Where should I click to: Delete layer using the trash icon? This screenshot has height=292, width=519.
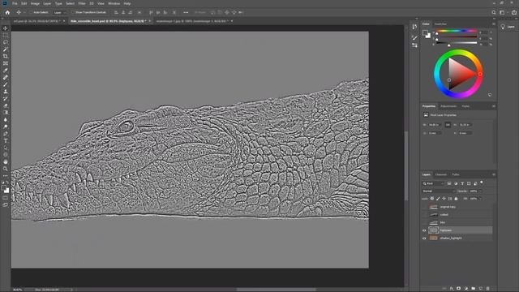tap(488, 289)
